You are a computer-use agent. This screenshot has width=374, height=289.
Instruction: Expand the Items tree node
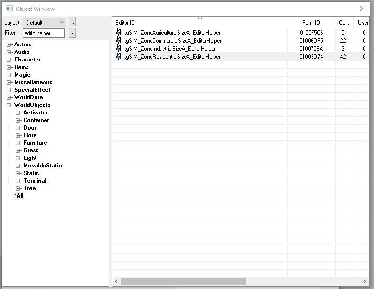(9, 68)
